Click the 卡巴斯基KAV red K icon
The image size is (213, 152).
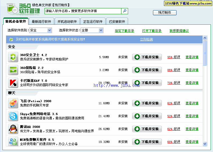tap(13, 83)
